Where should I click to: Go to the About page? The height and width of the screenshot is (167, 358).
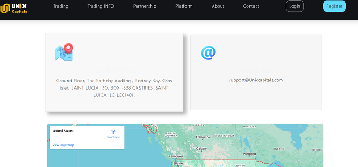tap(218, 6)
